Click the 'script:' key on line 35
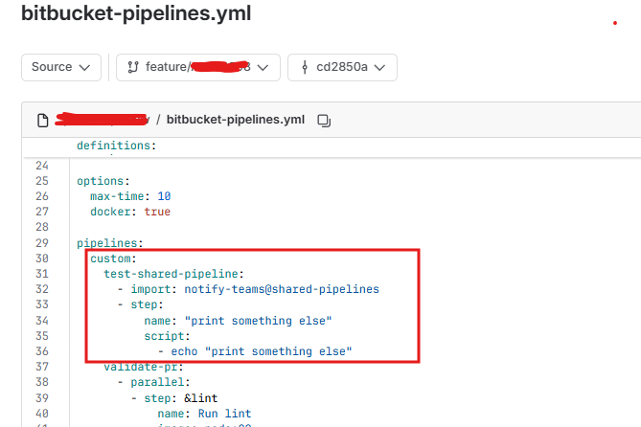Viewport: 641px width, 427px height. point(168,336)
